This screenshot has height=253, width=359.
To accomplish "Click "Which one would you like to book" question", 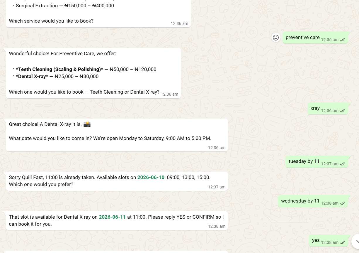I will point(84,92).
